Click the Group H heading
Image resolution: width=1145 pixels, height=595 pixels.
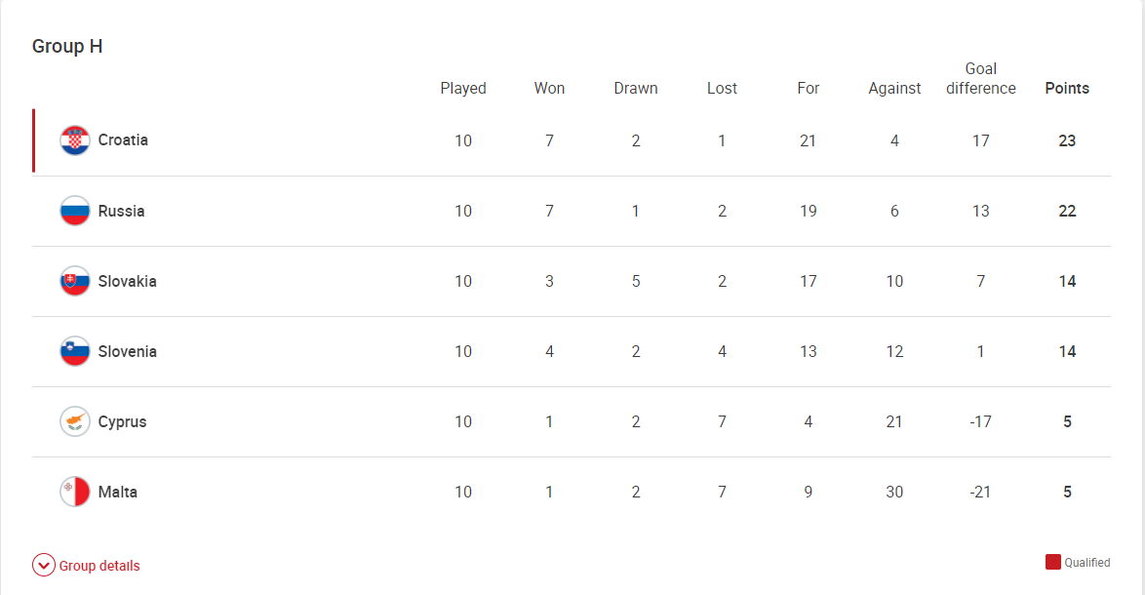click(x=67, y=46)
